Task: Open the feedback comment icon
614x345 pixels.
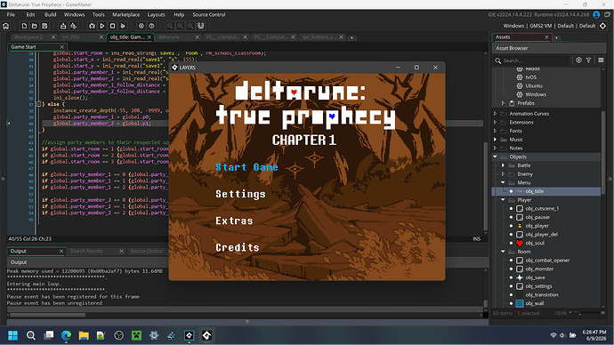Action: pos(608,14)
